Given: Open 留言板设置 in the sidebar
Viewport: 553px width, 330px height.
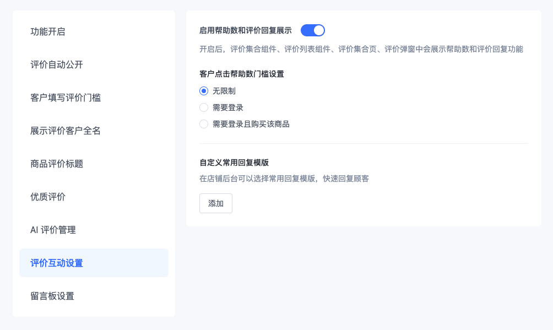Looking at the screenshot, I should (x=94, y=296).
